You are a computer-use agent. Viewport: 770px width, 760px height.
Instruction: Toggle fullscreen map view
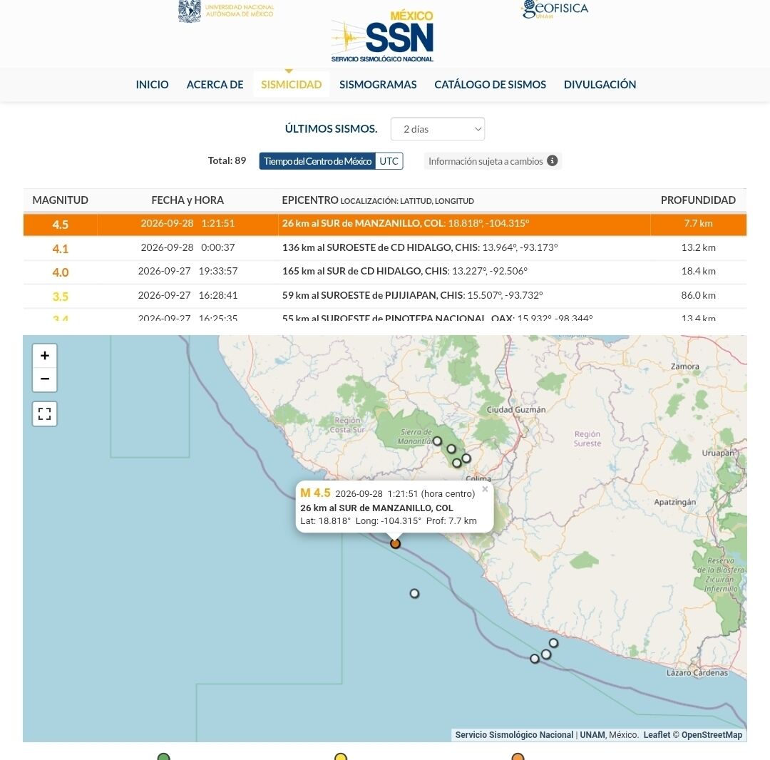(45, 414)
